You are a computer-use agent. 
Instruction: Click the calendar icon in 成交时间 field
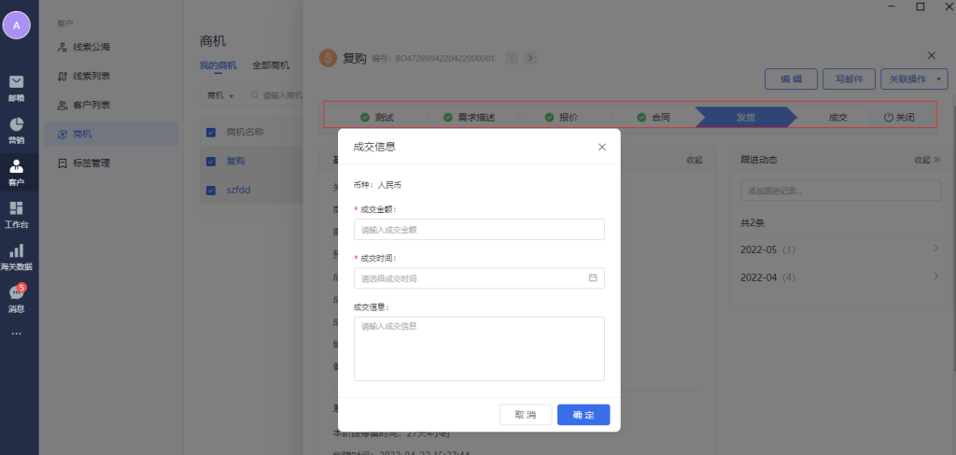pos(593,277)
